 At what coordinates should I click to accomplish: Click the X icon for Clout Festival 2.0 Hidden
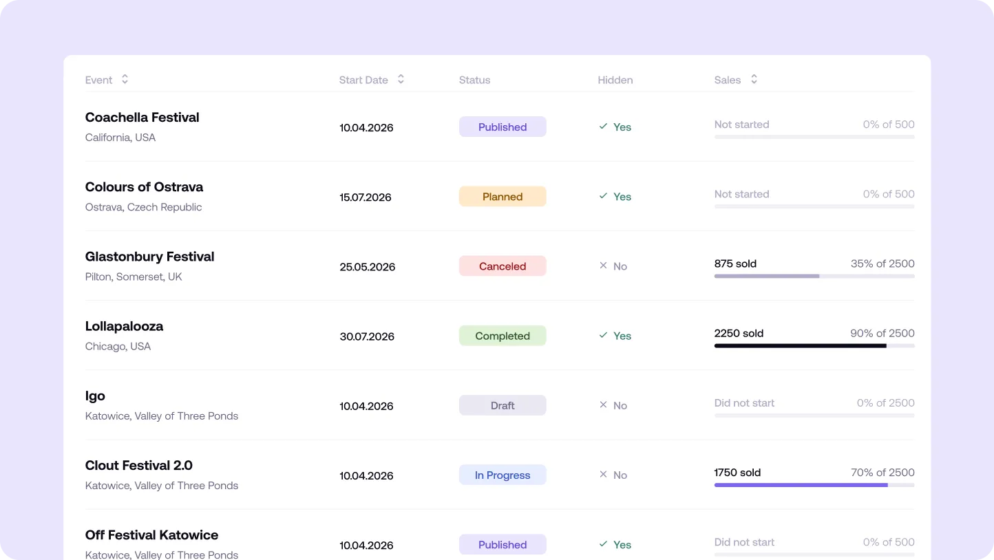(x=602, y=475)
